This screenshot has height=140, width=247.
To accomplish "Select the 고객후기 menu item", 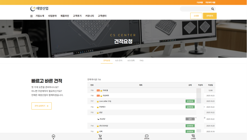I will click(x=77, y=16).
